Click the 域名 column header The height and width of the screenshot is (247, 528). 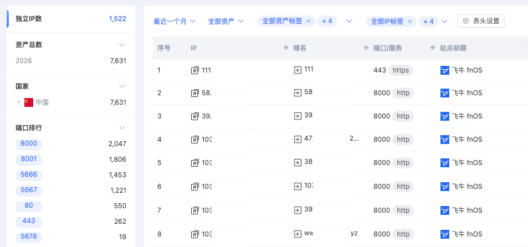coord(300,48)
